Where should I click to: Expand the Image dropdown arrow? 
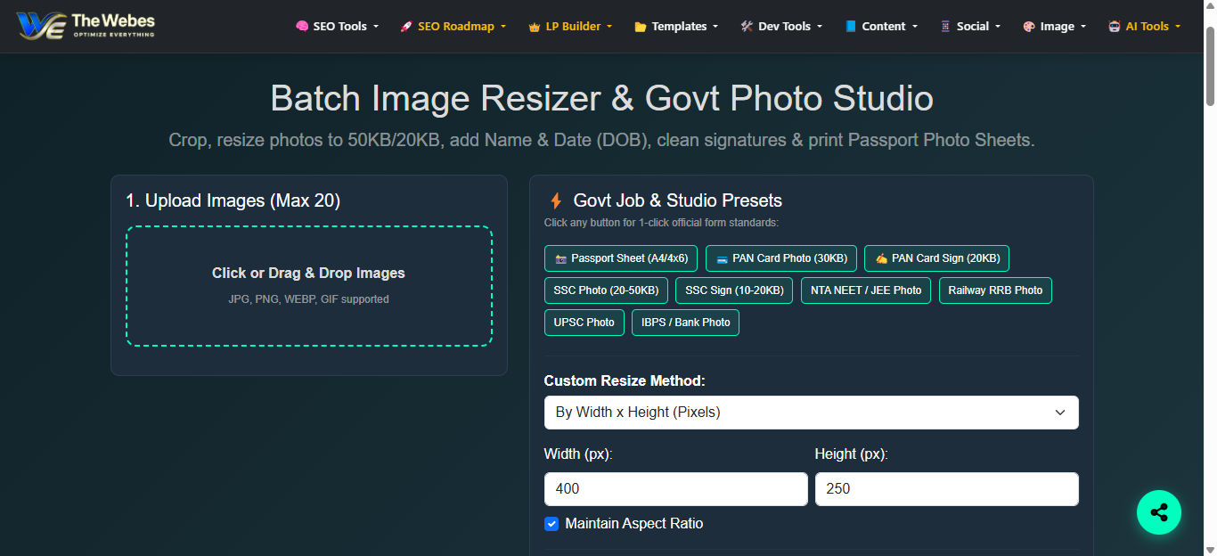(x=1083, y=27)
